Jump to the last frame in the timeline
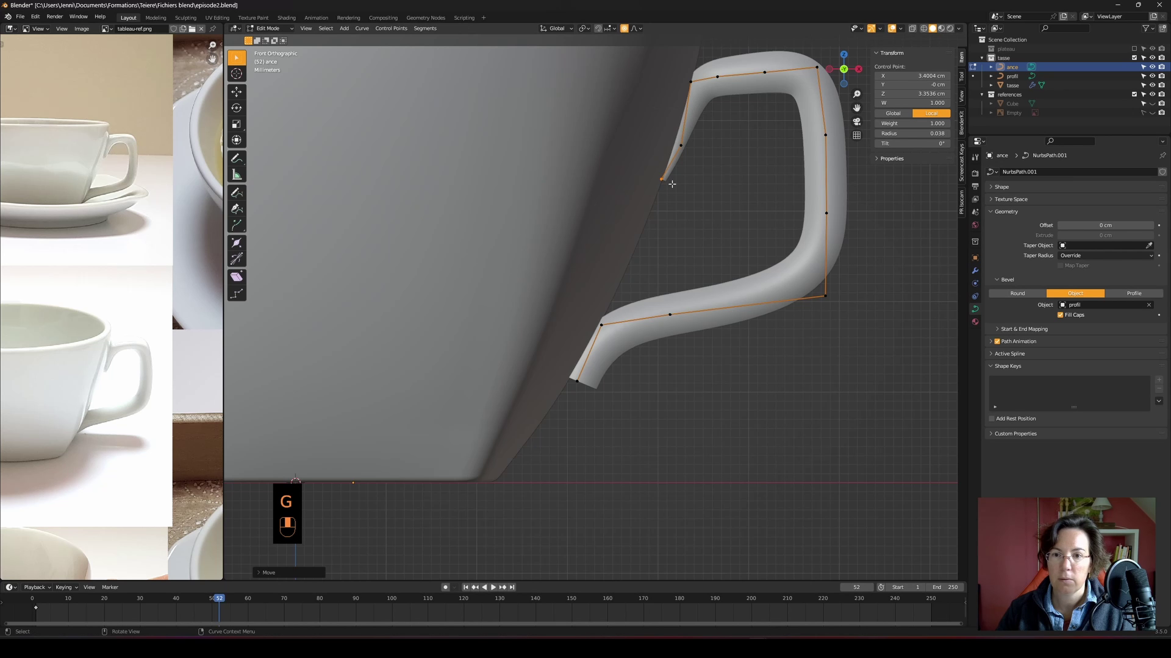1171x658 pixels. coord(512,587)
